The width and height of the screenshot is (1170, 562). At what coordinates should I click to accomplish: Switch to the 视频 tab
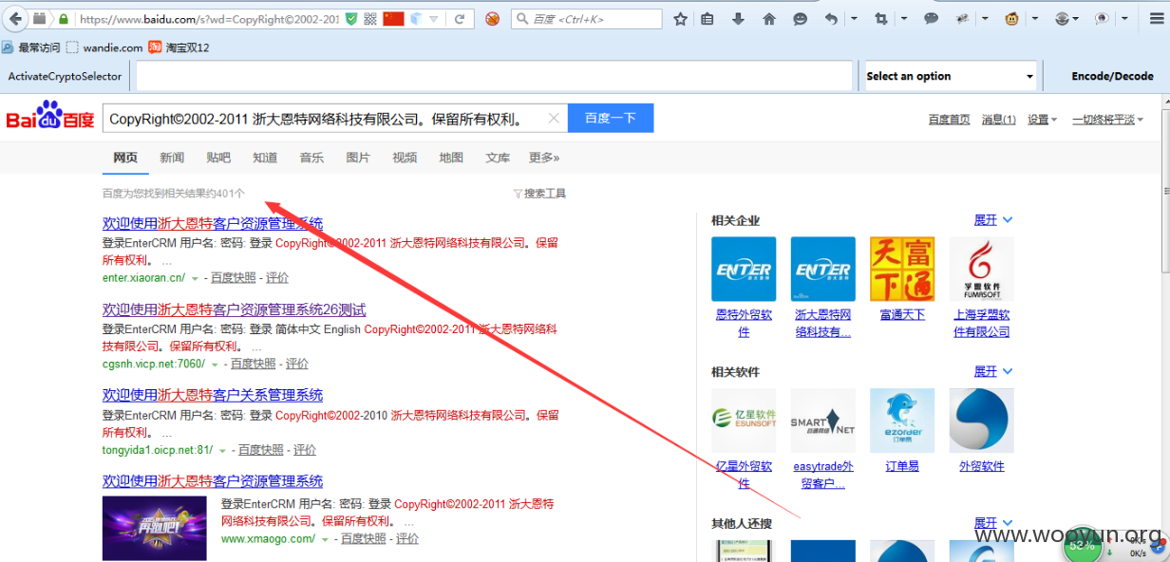coord(405,158)
